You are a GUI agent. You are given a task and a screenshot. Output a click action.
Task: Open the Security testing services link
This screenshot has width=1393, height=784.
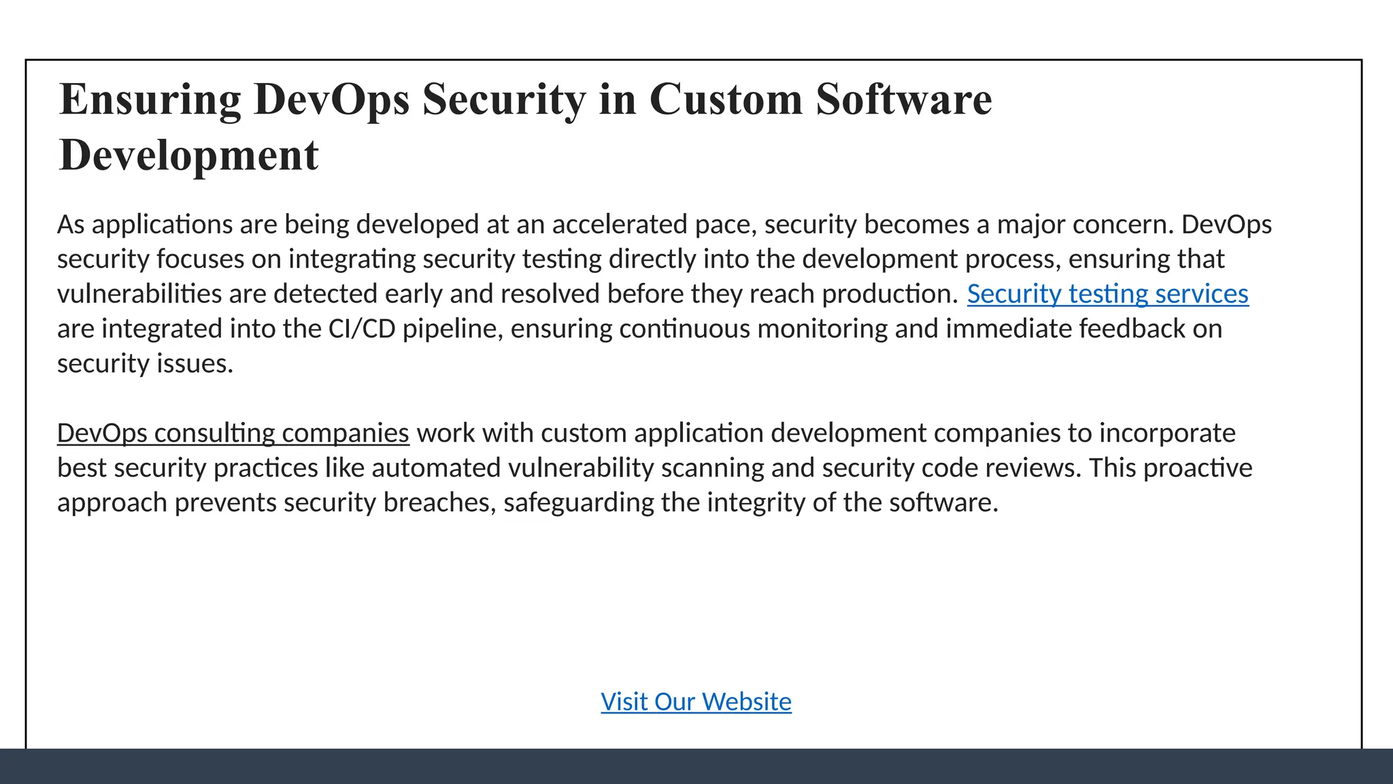1107,294
